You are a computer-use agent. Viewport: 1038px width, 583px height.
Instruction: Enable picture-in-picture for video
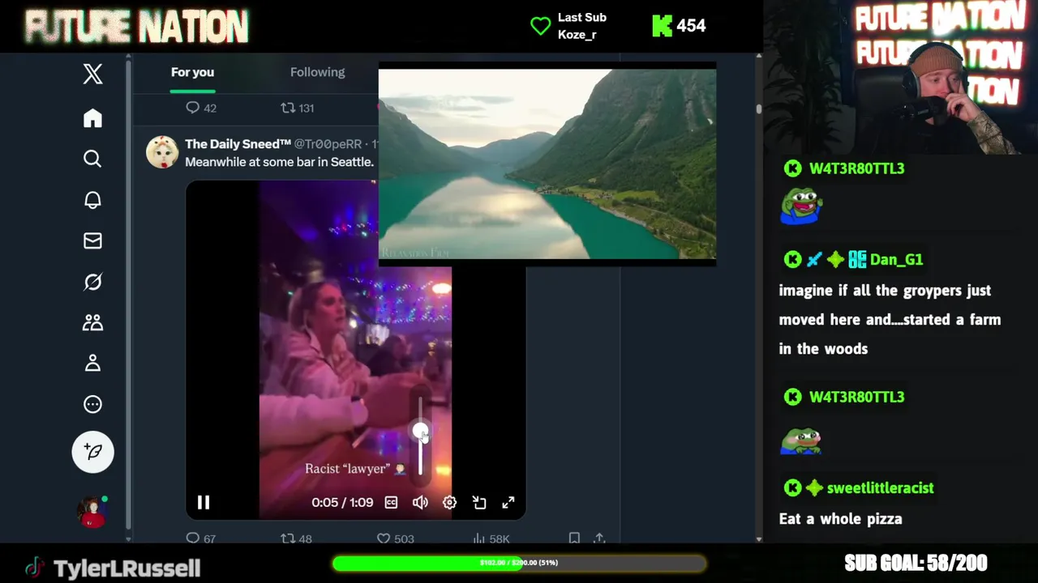[479, 503]
